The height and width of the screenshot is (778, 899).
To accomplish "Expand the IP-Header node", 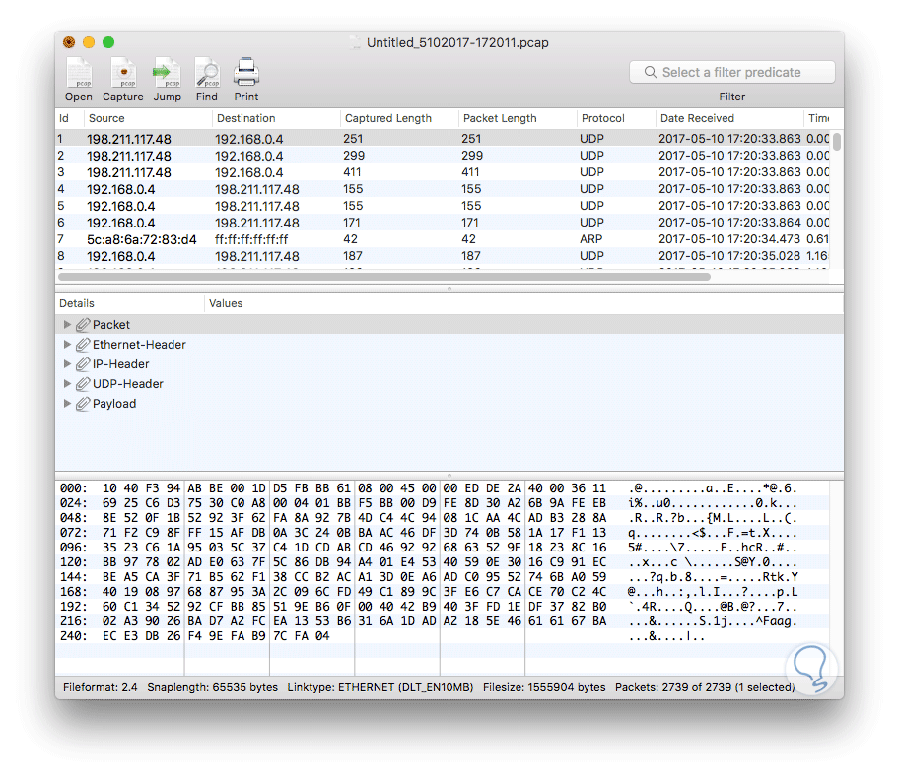I will [x=67, y=364].
